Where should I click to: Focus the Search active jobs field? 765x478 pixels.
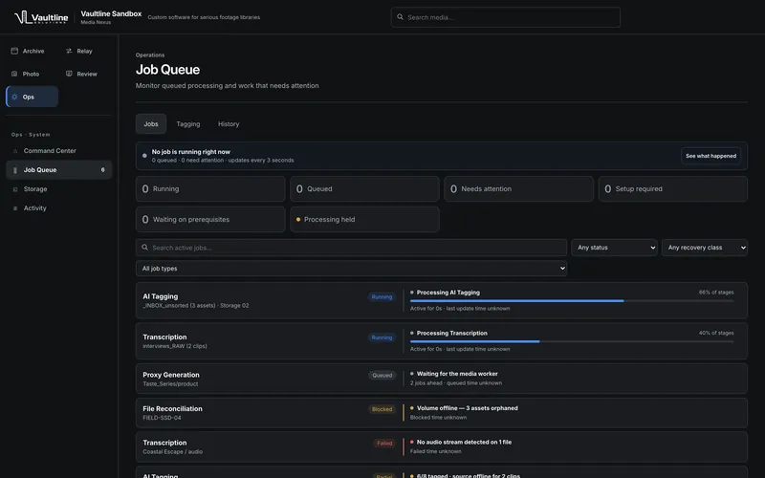click(351, 248)
